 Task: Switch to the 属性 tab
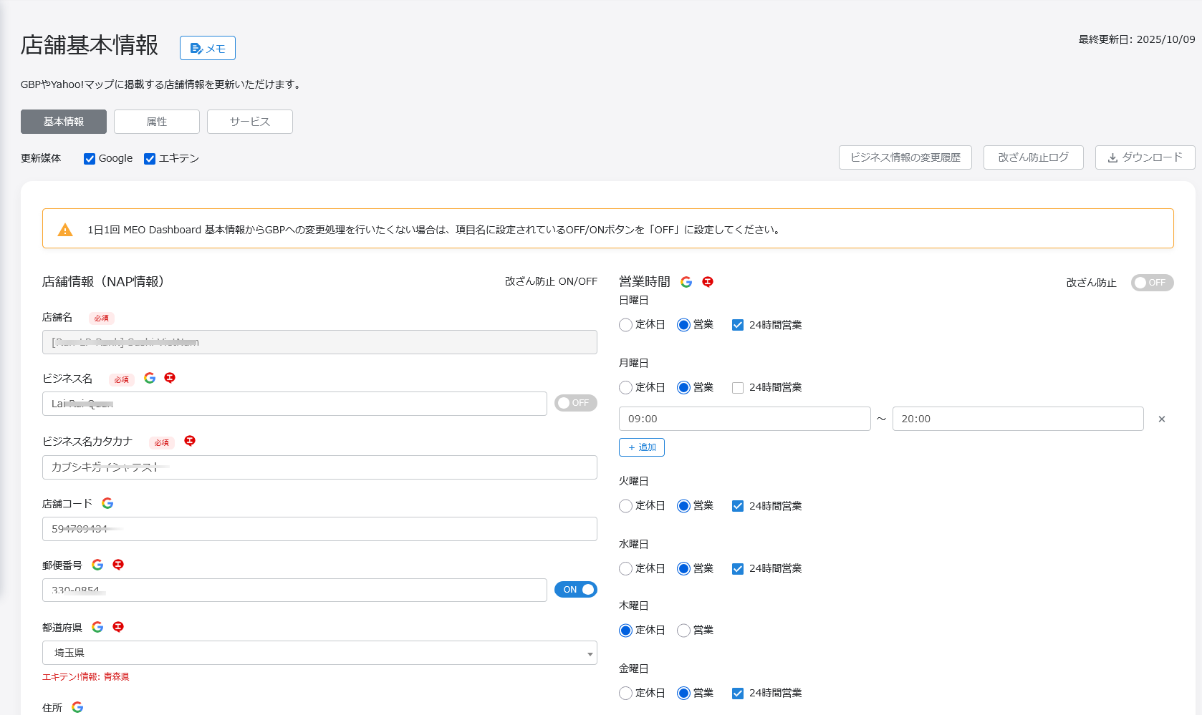(157, 122)
